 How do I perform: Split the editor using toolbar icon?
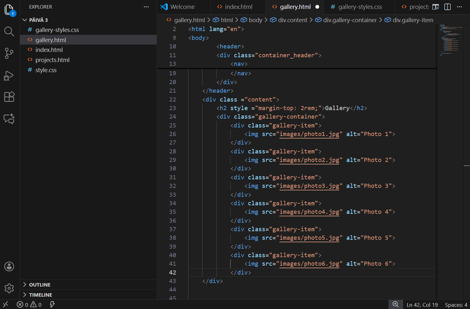[447, 7]
